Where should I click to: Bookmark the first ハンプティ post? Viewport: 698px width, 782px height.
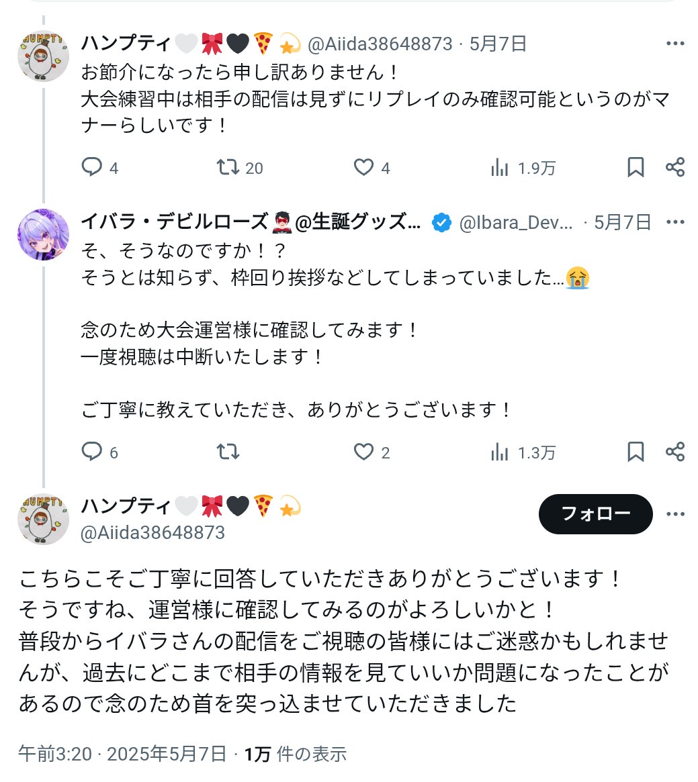click(x=635, y=167)
